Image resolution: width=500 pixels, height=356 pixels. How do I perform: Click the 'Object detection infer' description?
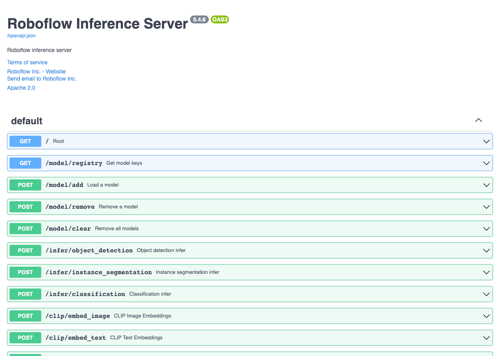pos(161,250)
